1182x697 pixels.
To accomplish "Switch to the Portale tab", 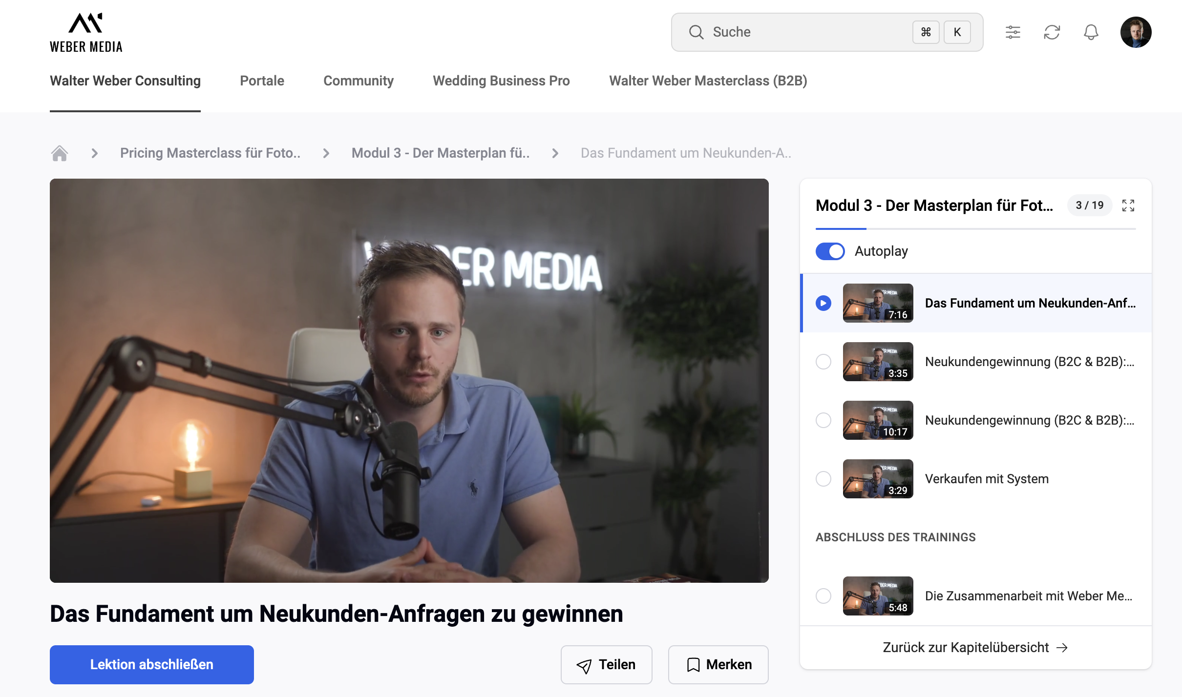I will (x=262, y=81).
